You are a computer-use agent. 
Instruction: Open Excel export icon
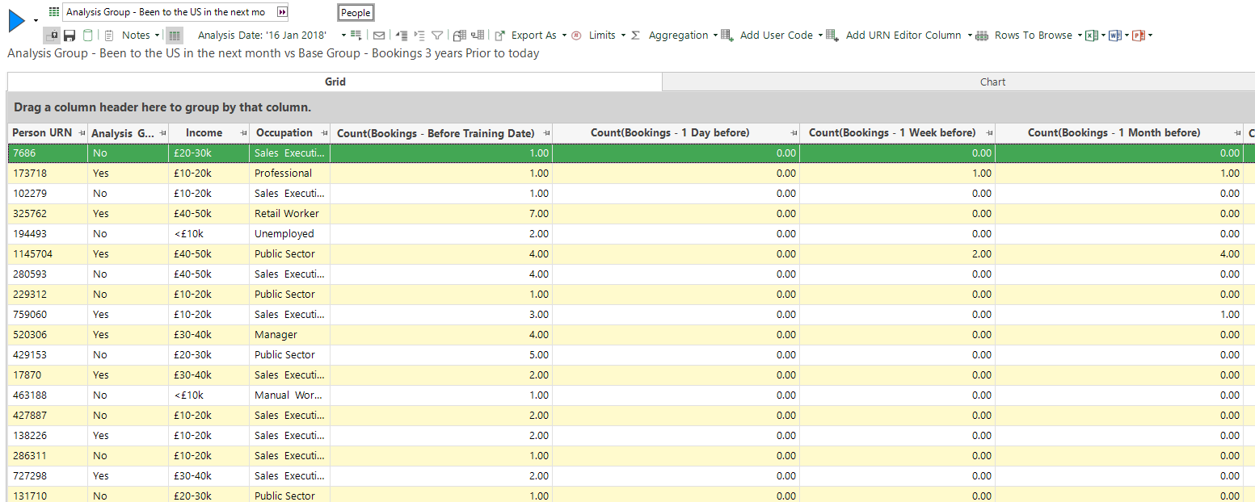(1091, 36)
